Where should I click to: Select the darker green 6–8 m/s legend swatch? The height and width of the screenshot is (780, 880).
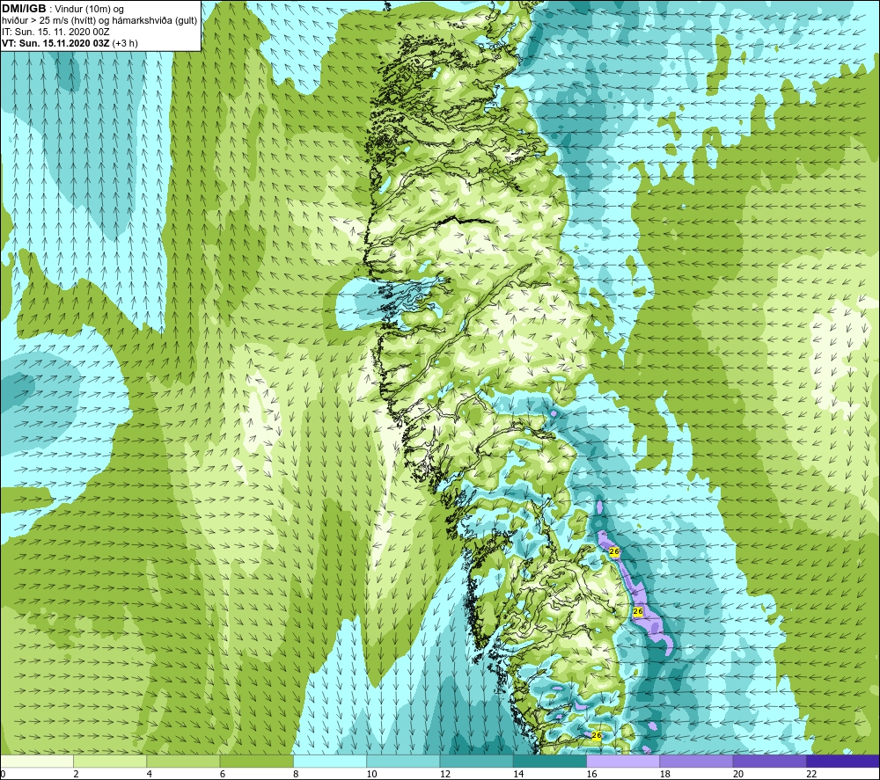coord(256,761)
